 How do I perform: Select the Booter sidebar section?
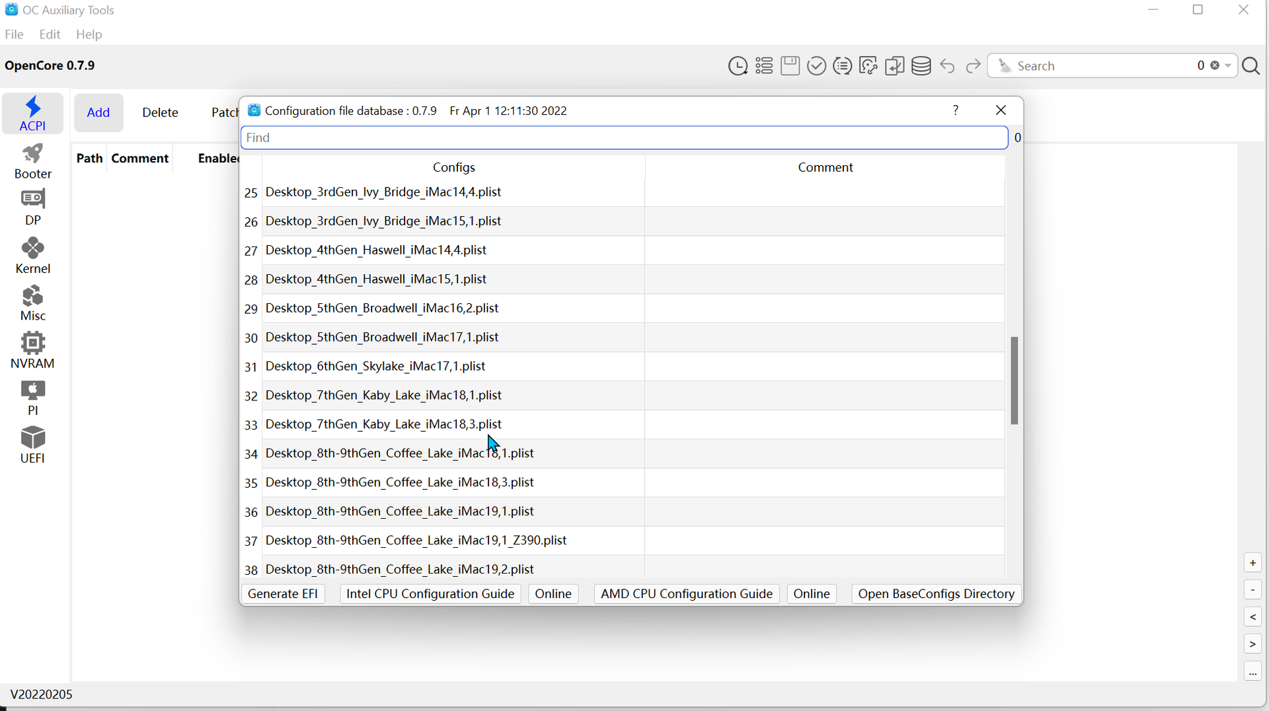point(32,161)
